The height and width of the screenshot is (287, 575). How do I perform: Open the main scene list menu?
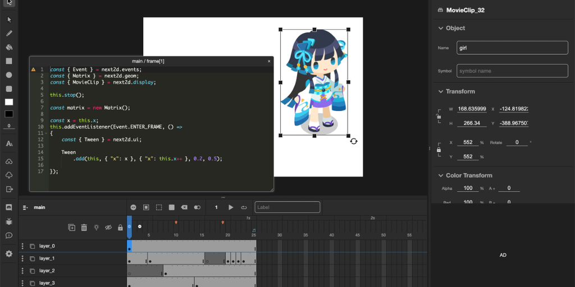25,207
